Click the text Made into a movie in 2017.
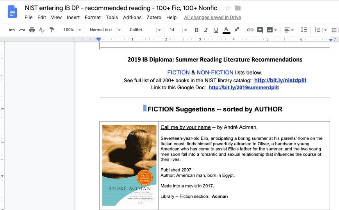This screenshot has height=210, width=339. 187,186
